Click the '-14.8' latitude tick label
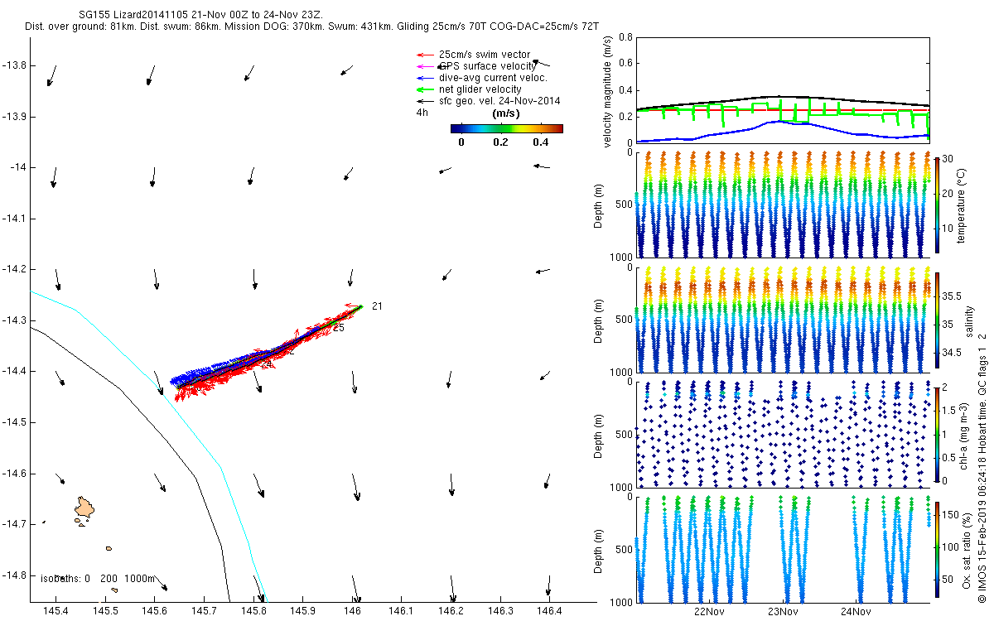 tap(16, 575)
